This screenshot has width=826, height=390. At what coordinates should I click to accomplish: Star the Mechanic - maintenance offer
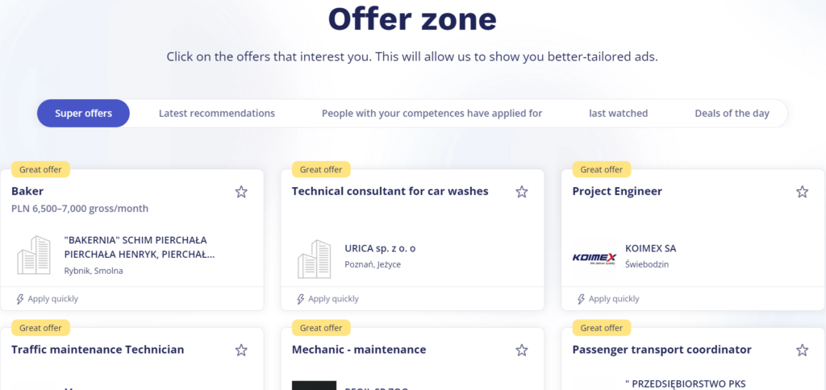coord(522,350)
